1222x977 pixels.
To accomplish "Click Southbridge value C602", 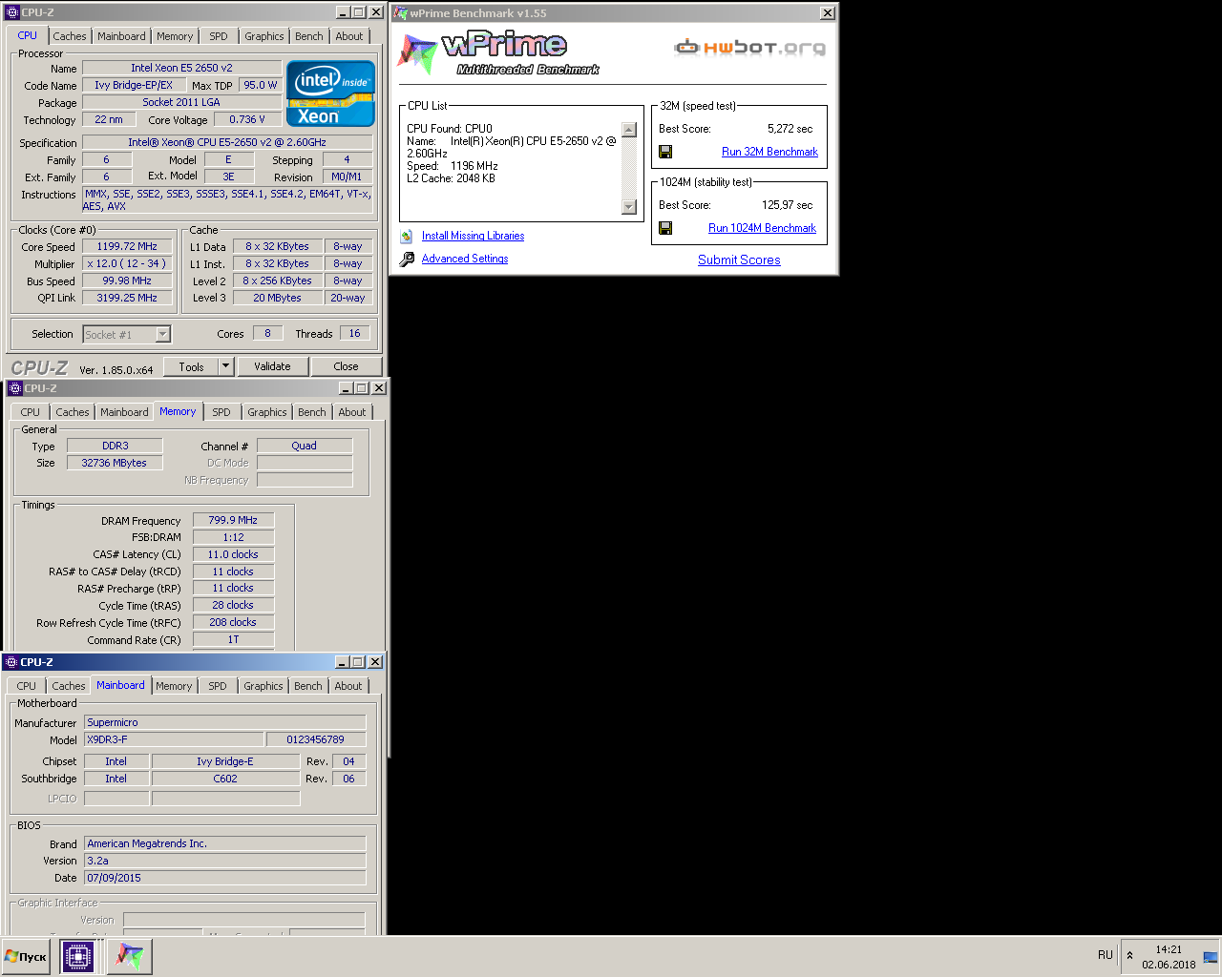I will (225, 779).
